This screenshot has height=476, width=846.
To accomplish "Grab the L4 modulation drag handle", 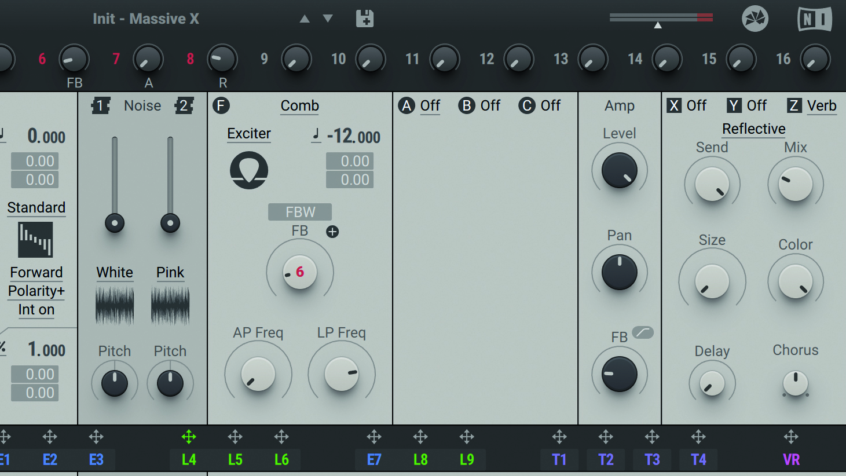I will click(x=189, y=437).
